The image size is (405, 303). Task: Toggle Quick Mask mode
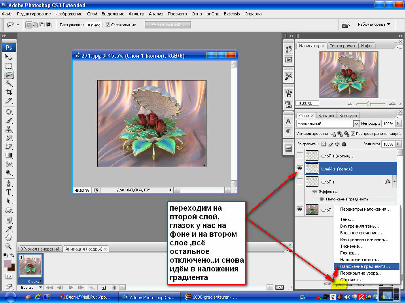[9, 277]
